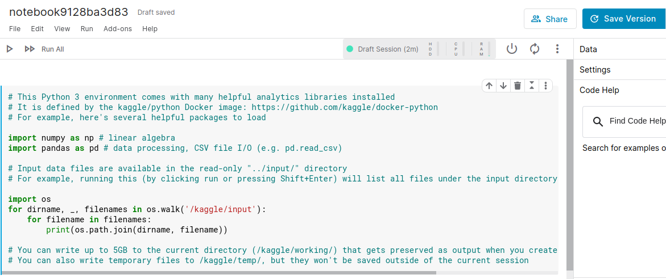Screen dimensions: 666x279
Task: Click the run current cell play icon
Action: (x=10, y=49)
